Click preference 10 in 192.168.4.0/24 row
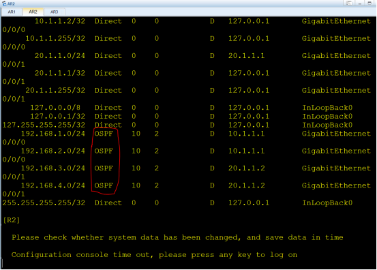377x270 pixels. click(136, 185)
